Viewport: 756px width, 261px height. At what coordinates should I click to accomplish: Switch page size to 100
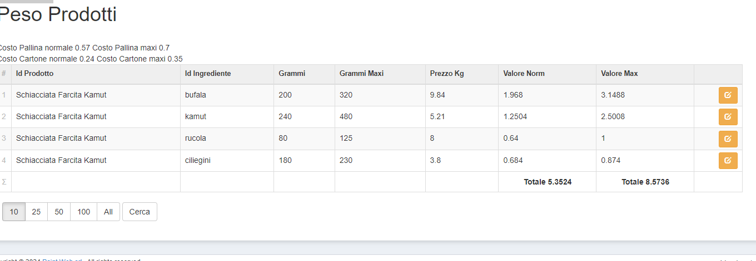tap(83, 212)
